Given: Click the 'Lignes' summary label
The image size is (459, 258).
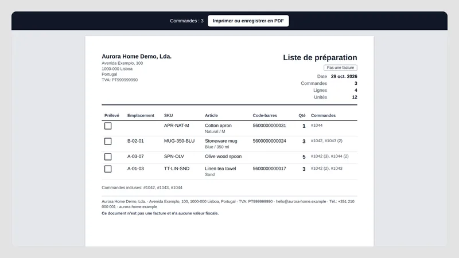Looking at the screenshot, I should click(x=320, y=91).
